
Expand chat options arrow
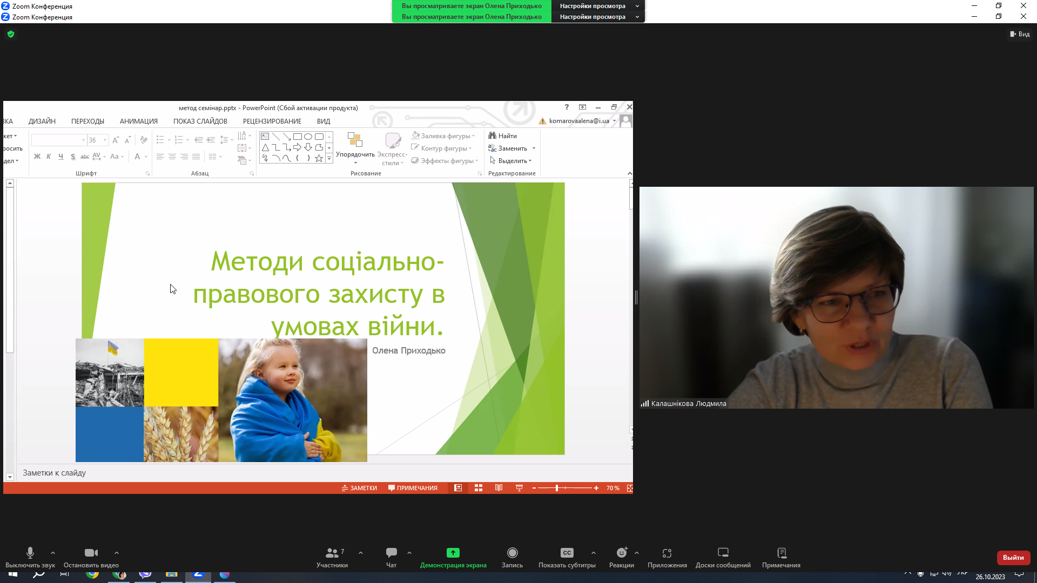coord(409,553)
